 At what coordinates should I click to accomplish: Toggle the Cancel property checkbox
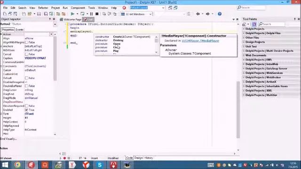click(x=26, y=54)
